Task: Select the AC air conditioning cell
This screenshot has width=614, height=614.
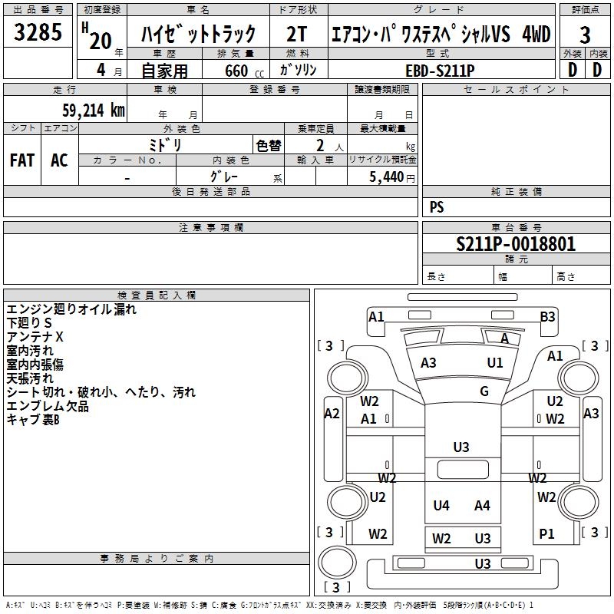Action: pyautogui.click(x=59, y=160)
